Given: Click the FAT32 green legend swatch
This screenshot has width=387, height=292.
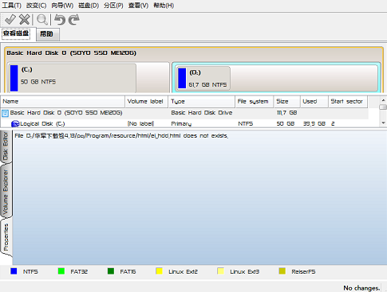Looking at the screenshot, I should tap(61, 271).
